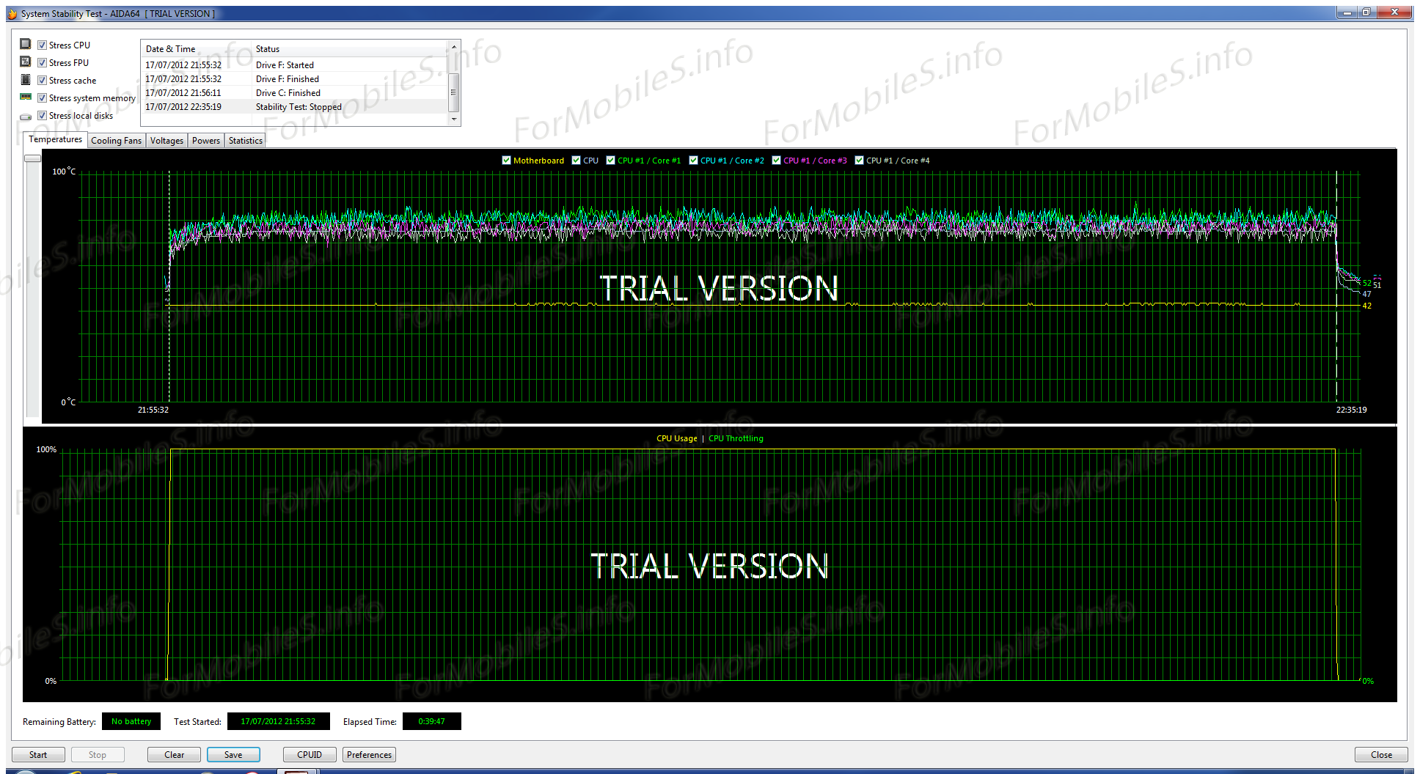
Task: Hide the CPU #1 / Core #3 graph line
Action: 776,161
